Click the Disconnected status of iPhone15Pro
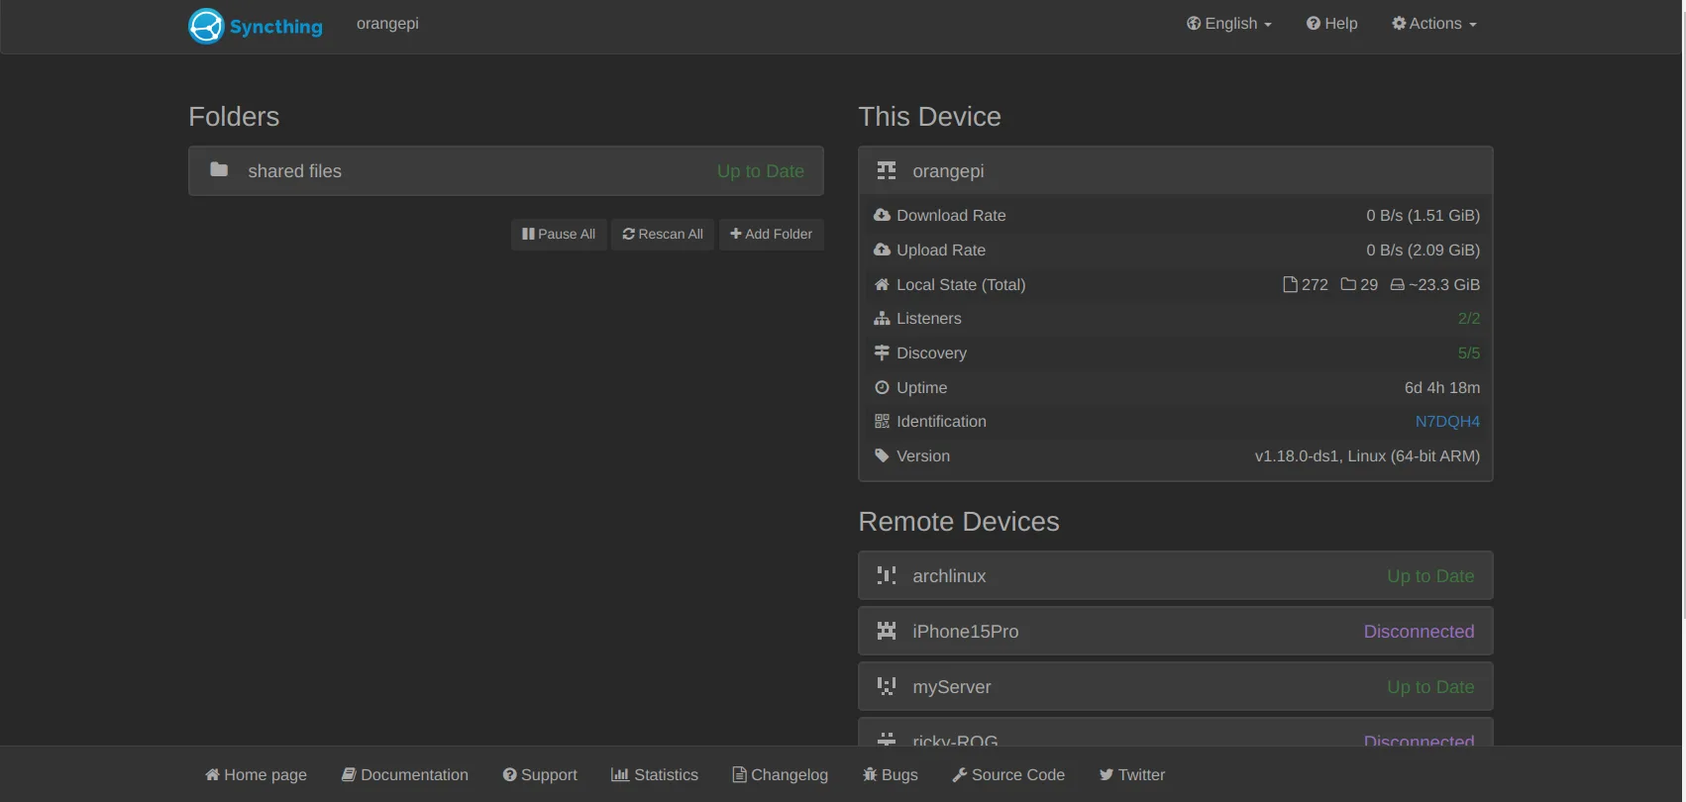Viewport: 1686px width, 802px height. [x=1419, y=632]
